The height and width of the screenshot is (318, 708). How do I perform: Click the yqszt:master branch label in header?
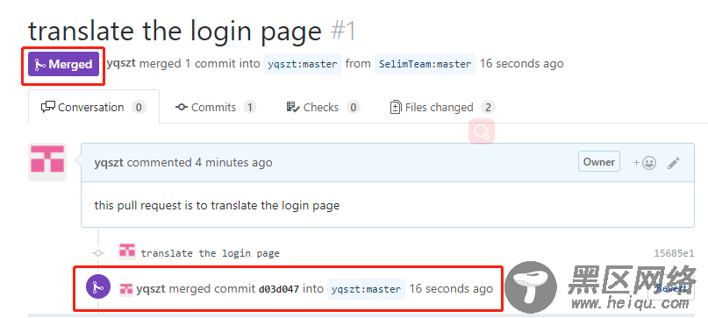303,64
